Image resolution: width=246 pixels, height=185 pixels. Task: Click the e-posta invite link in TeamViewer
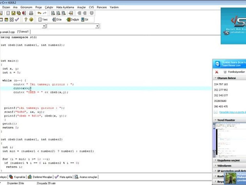pos(232,112)
